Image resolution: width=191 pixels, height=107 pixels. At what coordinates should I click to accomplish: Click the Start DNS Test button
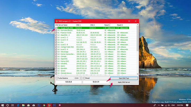124,78
